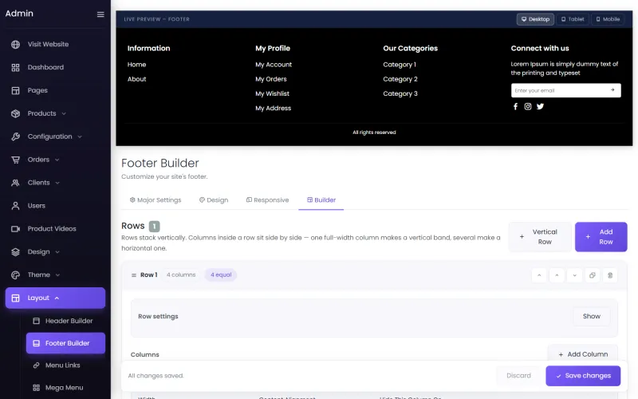Click the Add Column button
Viewport: 638px width, 399px height.
coord(583,354)
